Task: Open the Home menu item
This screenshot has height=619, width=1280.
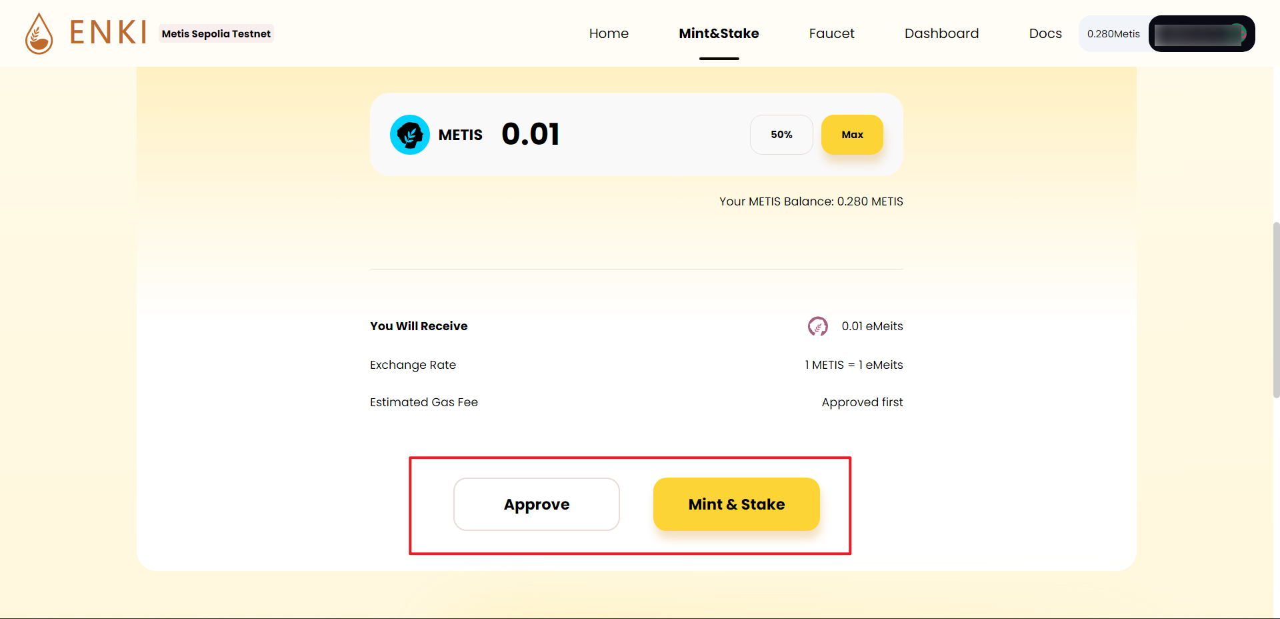Action: pos(609,33)
